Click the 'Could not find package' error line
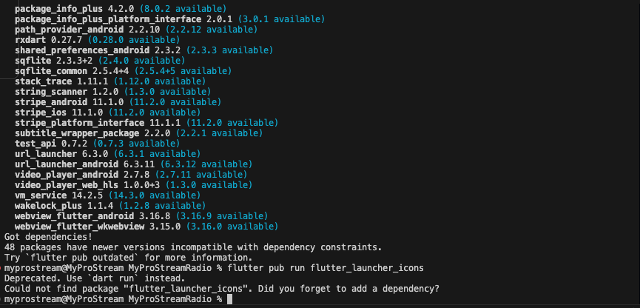Image resolution: width=640 pixels, height=308 pixels. pos(222,289)
